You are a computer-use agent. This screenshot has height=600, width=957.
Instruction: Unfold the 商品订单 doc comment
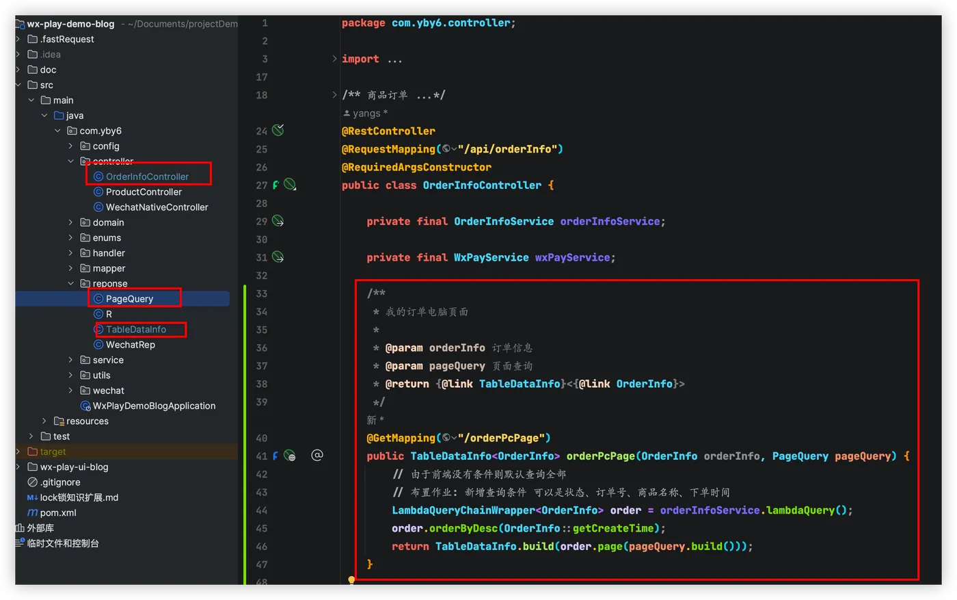[334, 95]
